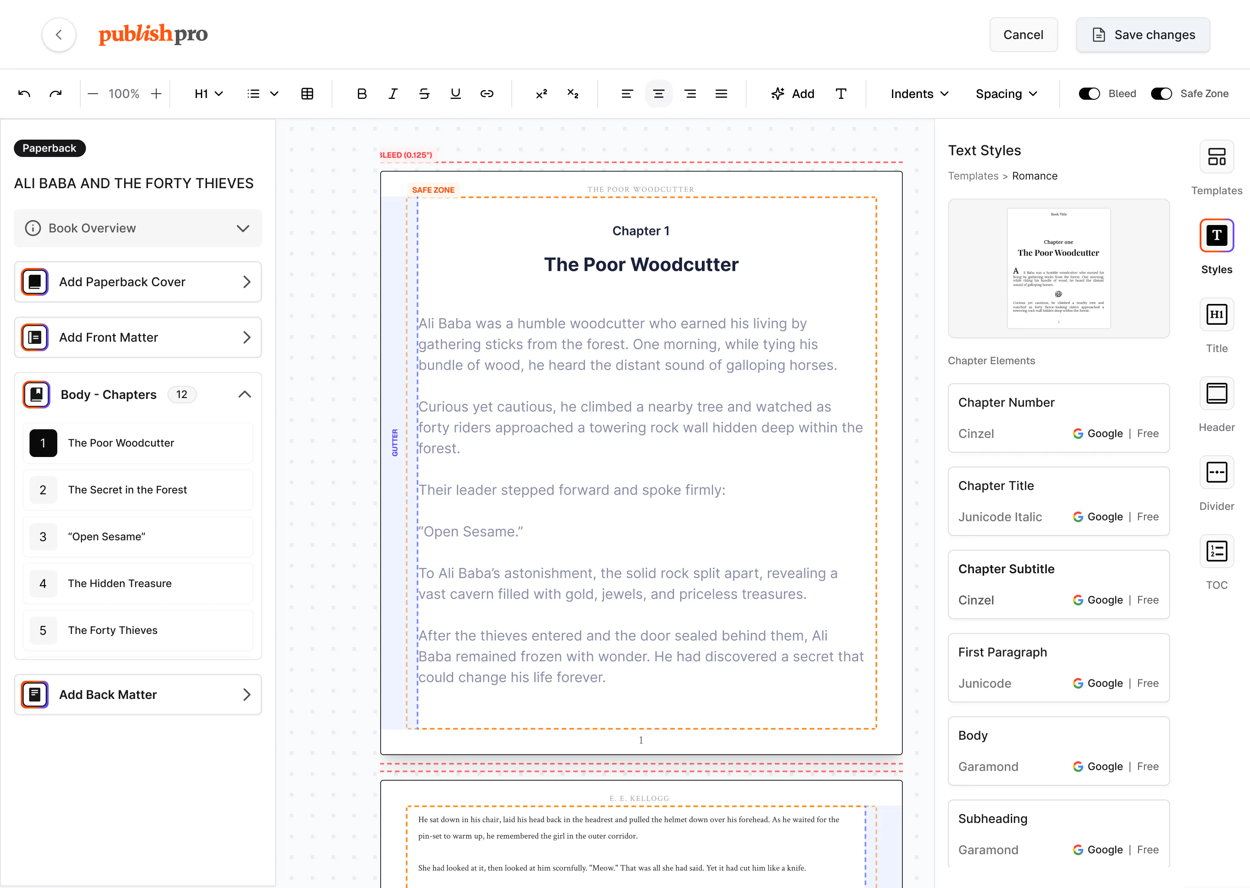1250x888 pixels.
Task: Align text right
Action: pos(690,94)
